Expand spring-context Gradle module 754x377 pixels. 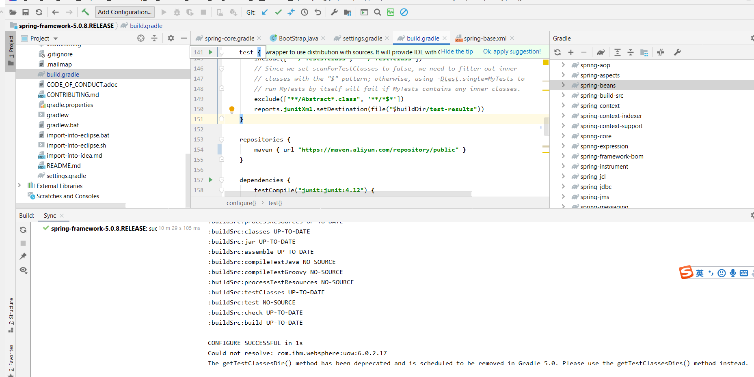pos(563,105)
